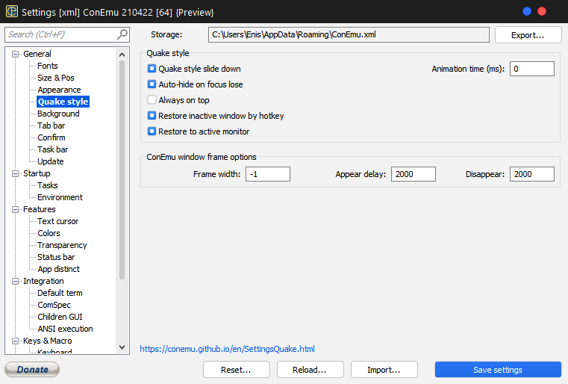Click the Reload... button

(310, 370)
